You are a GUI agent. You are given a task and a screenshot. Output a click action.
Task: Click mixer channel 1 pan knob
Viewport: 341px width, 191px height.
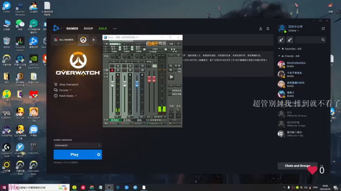pyautogui.click(x=113, y=56)
